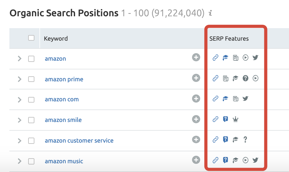
Task: Click the news document icon in amazon com row
Action: tap(236, 99)
